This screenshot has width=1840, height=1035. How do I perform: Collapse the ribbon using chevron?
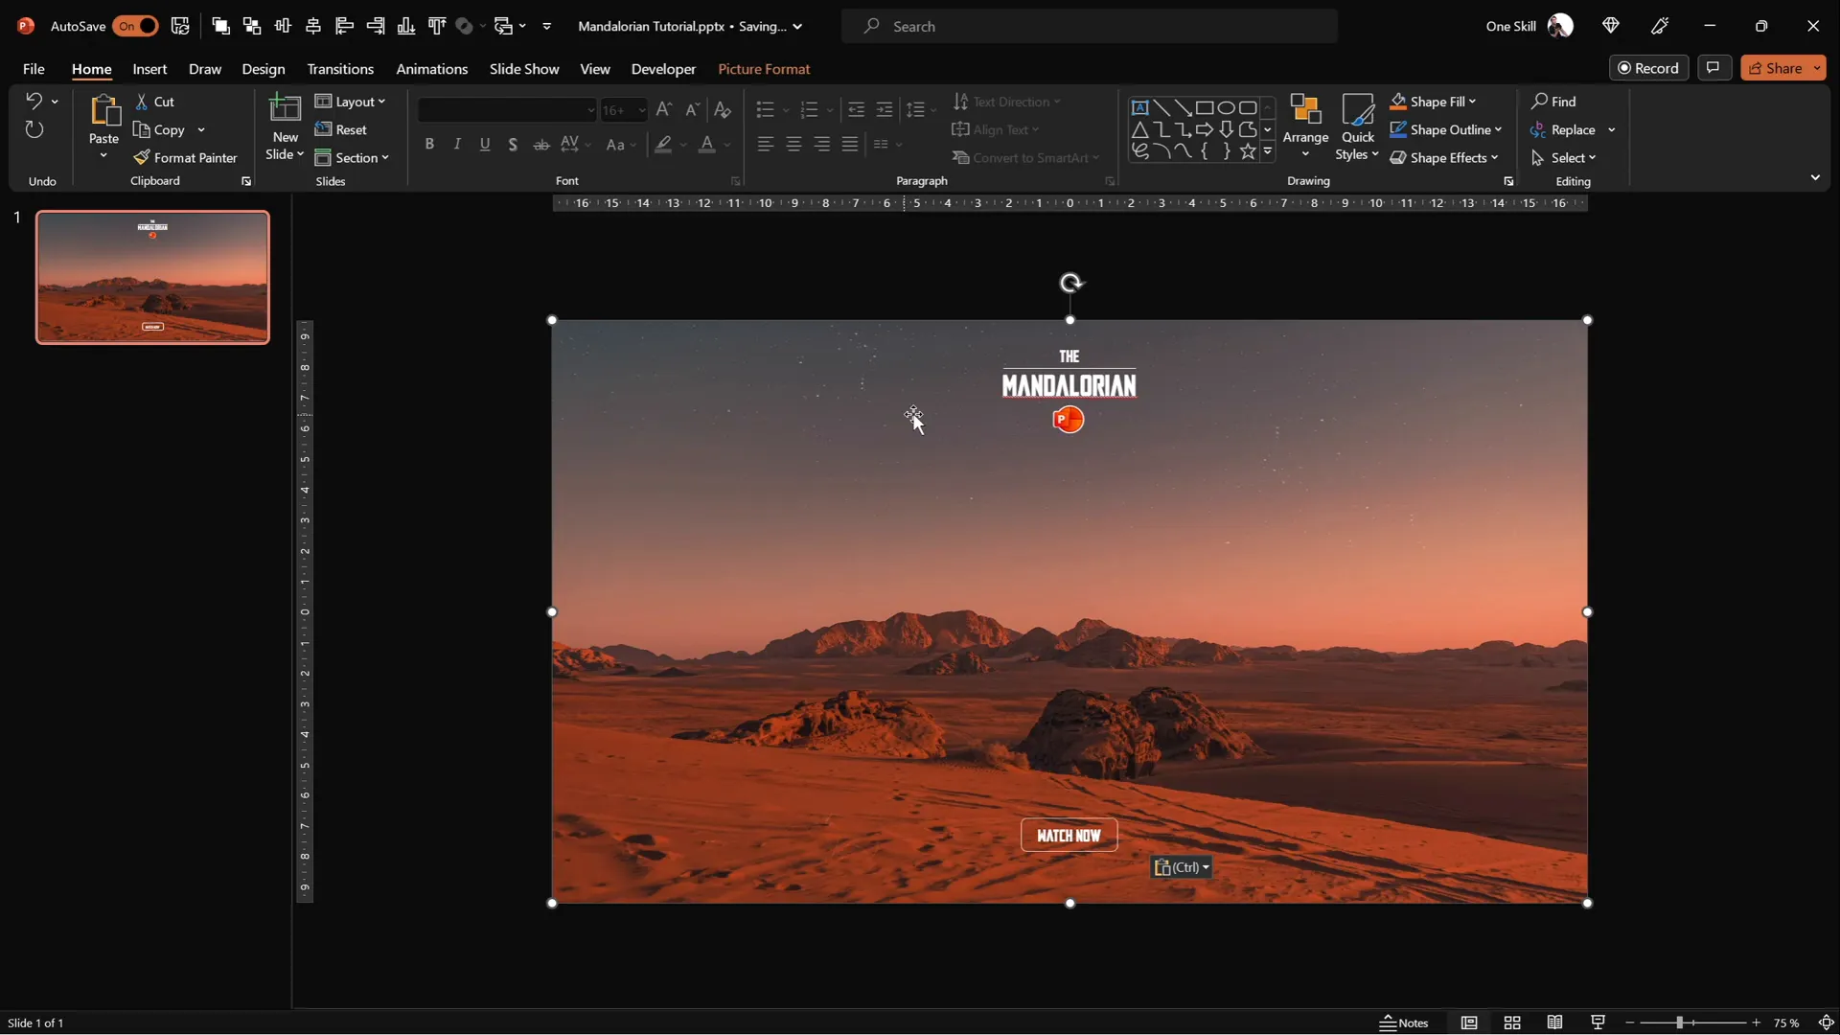pyautogui.click(x=1815, y=178)
